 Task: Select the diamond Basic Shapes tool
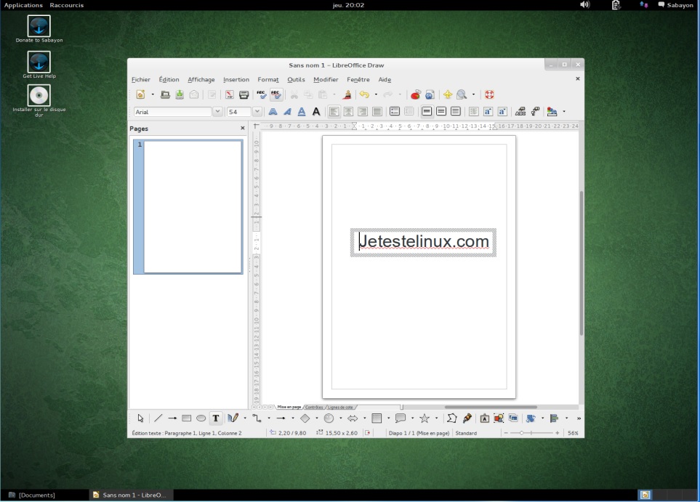pos(305,418)
